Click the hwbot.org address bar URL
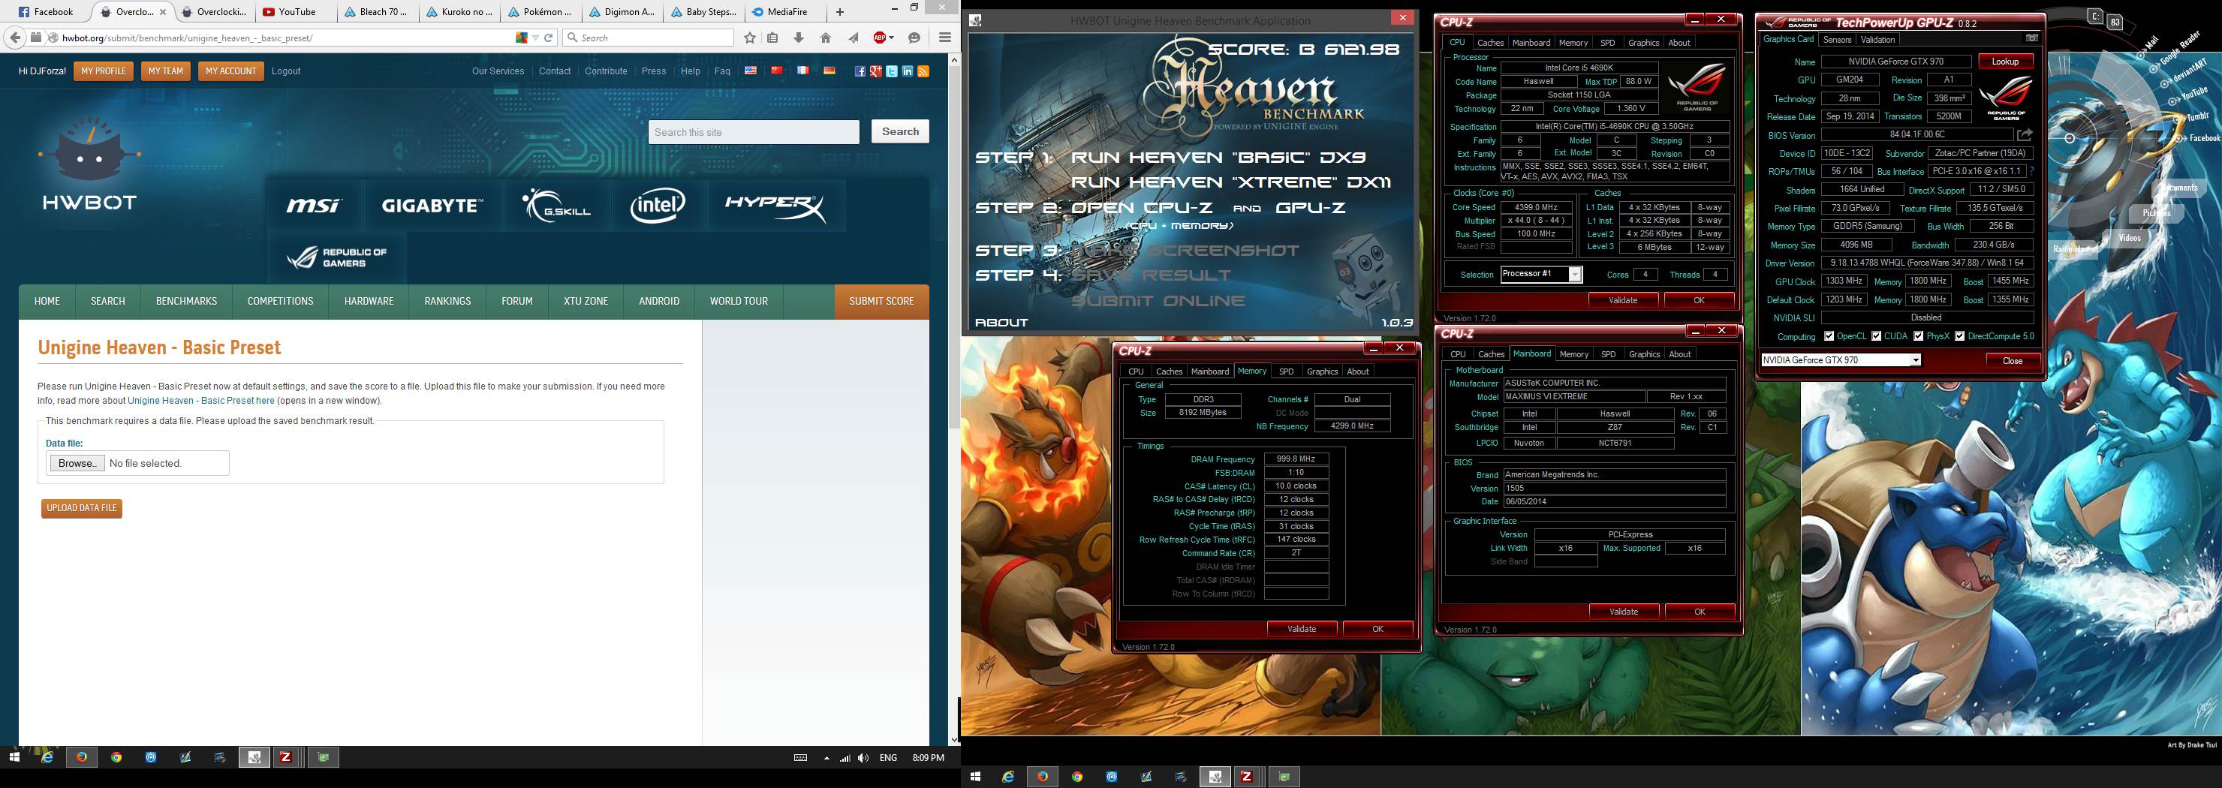This screenshot has height=788, width=2222. tap(187, 38)
